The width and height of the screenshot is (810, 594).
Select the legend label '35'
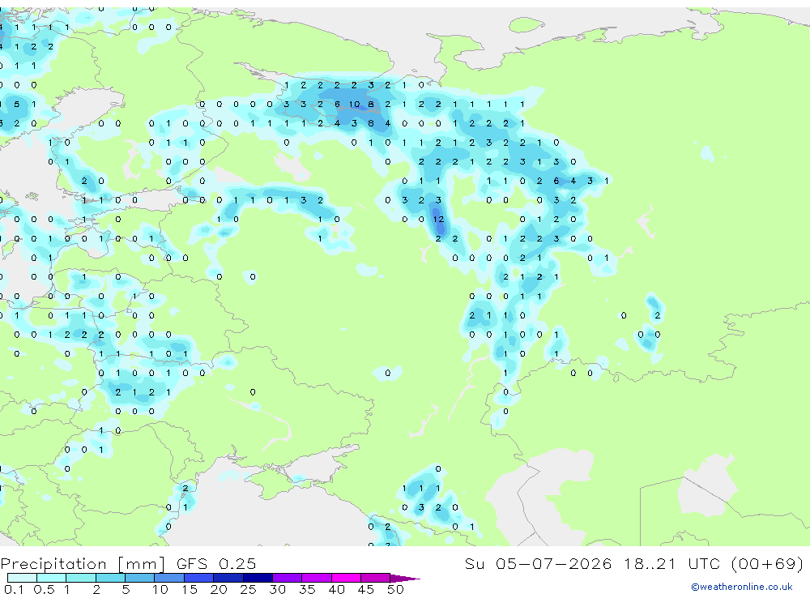307,589
